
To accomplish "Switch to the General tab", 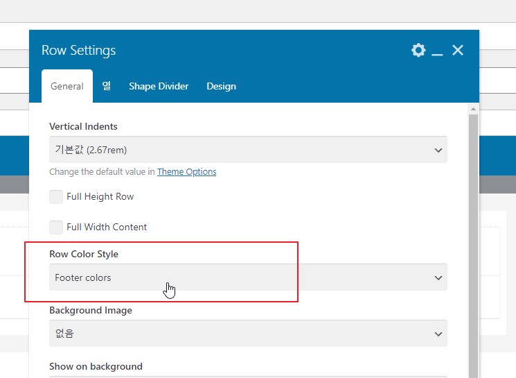I will click(x=67, y=87).
